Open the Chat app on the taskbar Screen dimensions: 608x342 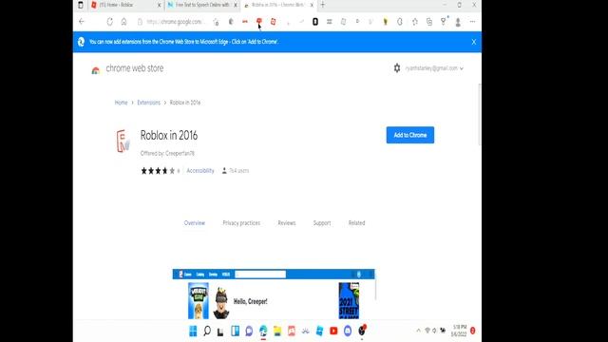click(x=249, y=331)
